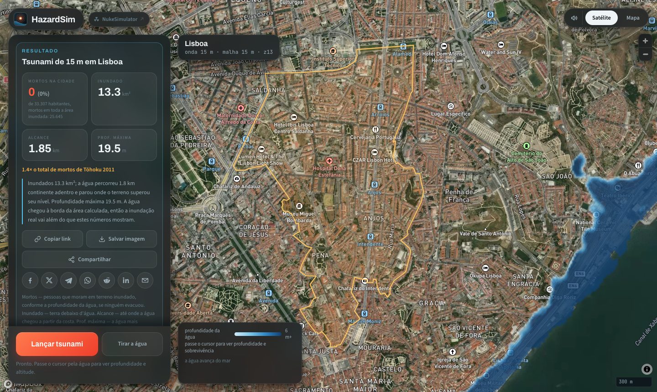The image size is (657, 392).
Task: Open the map info icon
Action: 647,369
